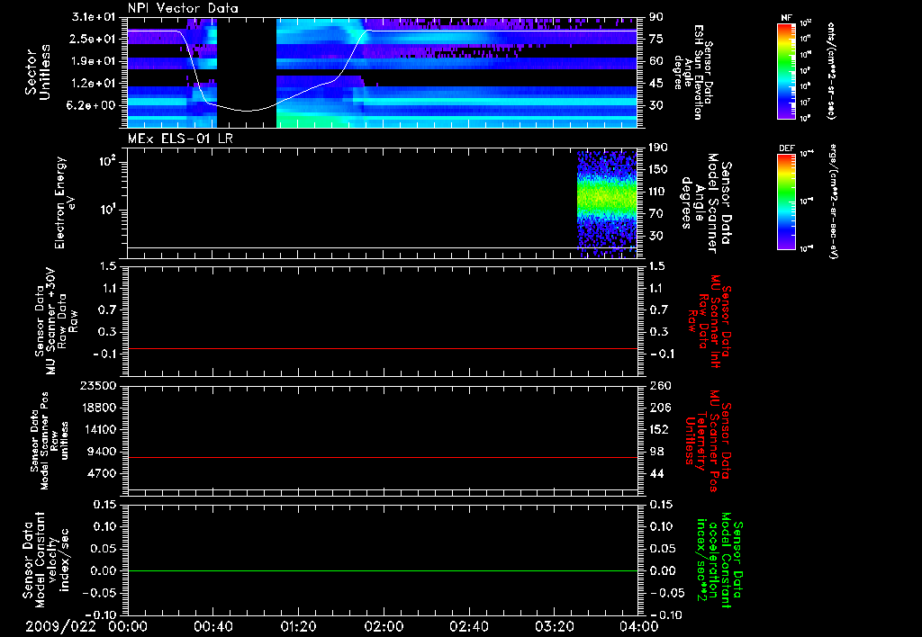Viewport: 922px width, 637px height.
Task: Click the '206' telemetry tick value
Action: point(659,408)
